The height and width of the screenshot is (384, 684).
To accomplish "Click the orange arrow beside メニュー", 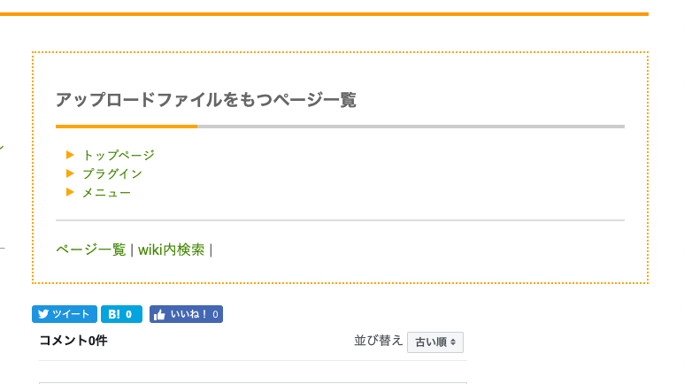I will pos(70,192).
